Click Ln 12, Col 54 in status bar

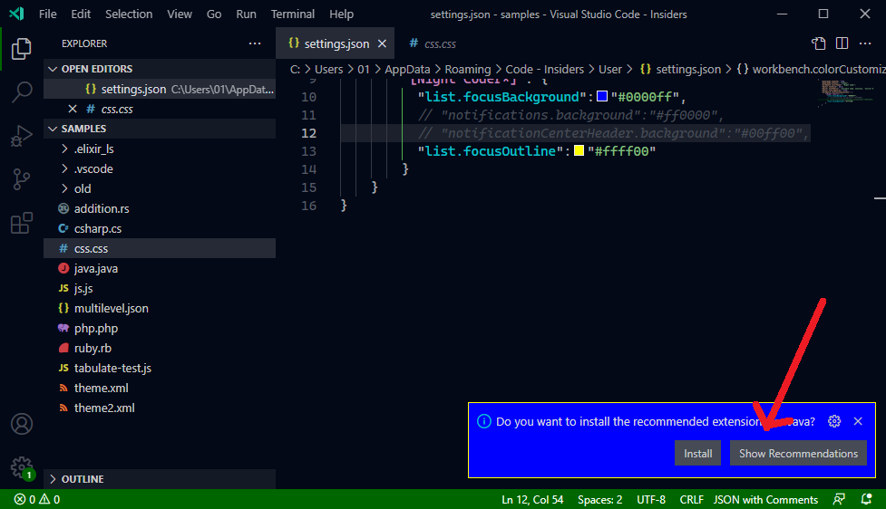coord(532,499)
